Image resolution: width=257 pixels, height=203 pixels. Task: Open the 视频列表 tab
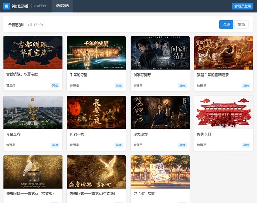click(62, 6)
